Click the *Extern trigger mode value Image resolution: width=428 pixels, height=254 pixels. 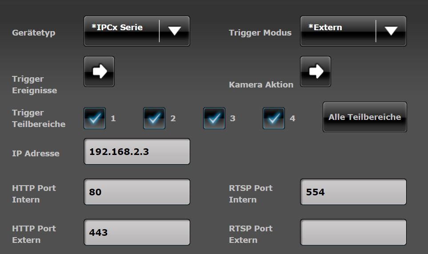pyautogui.click(x=337, y=31)
